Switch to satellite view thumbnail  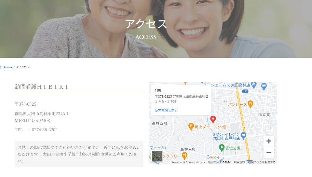(x=157, y=156)
